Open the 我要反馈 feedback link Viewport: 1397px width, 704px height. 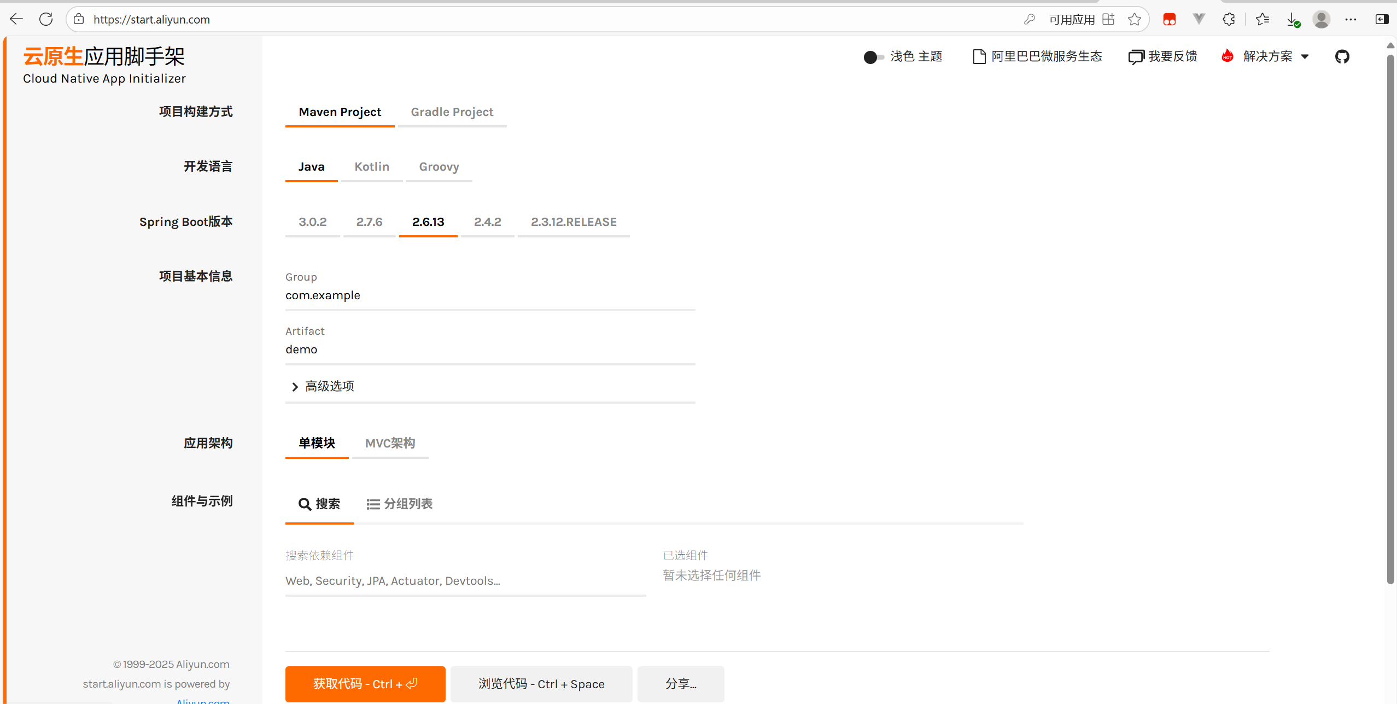[1162, 56]
